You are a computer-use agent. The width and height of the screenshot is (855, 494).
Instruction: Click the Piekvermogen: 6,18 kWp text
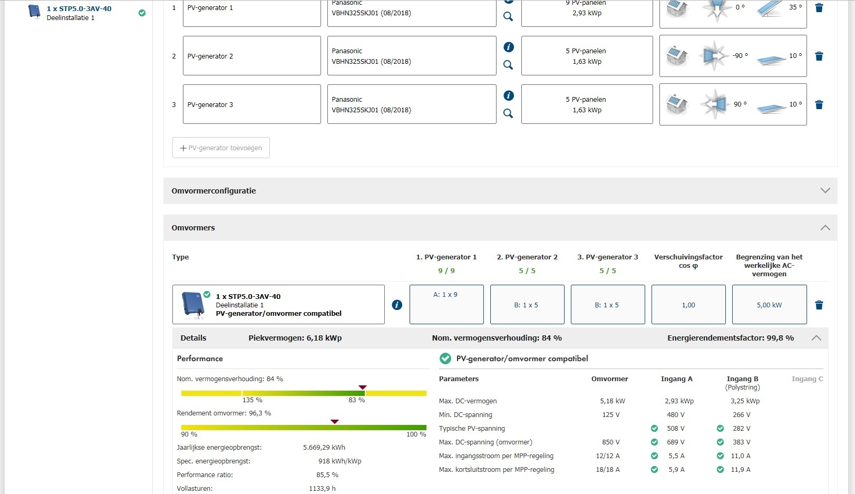click(295, 338)
